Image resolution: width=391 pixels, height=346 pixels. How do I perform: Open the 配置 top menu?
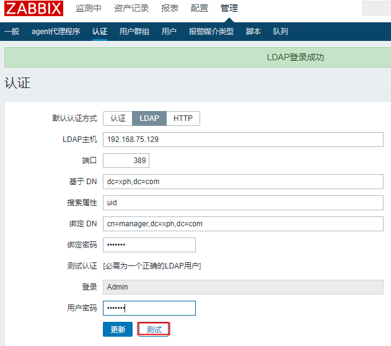(x=200, y=8)
